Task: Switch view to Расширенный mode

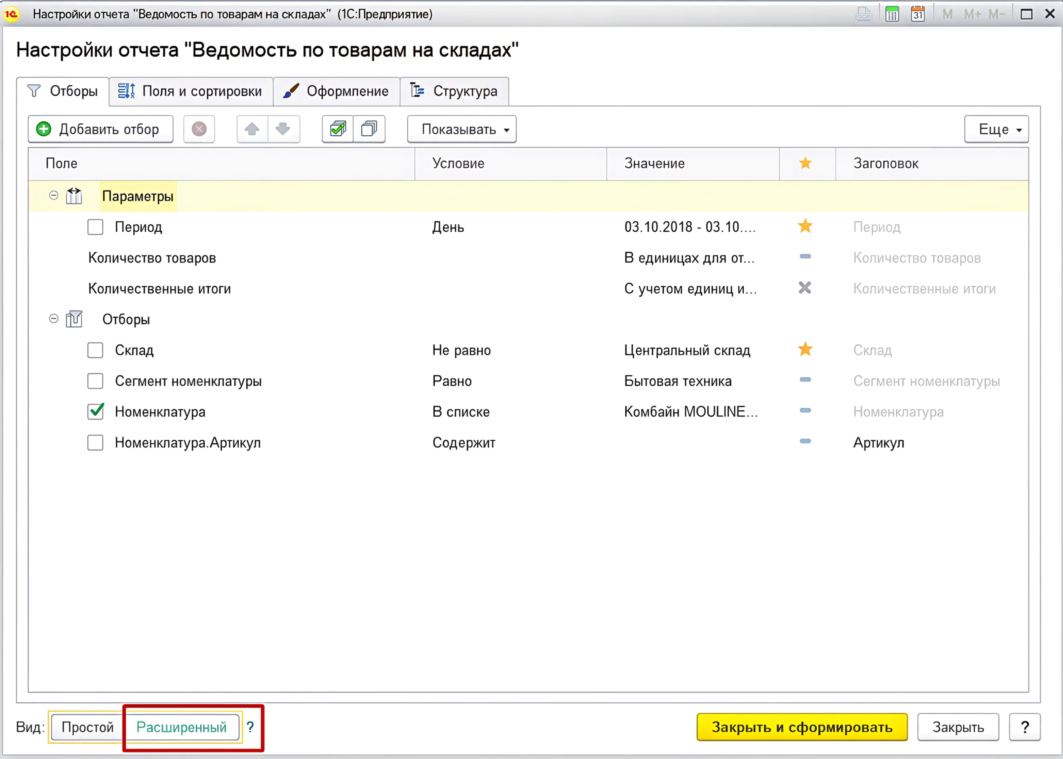Action: (181, 727)
